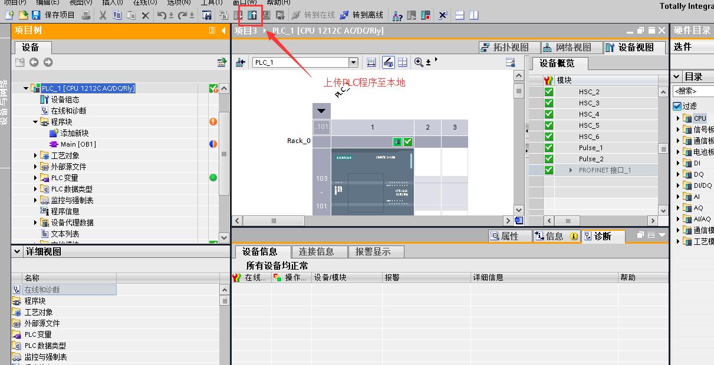714x365 pixels.
Task: Toggle the show address labels button
Action: [388, 62]
